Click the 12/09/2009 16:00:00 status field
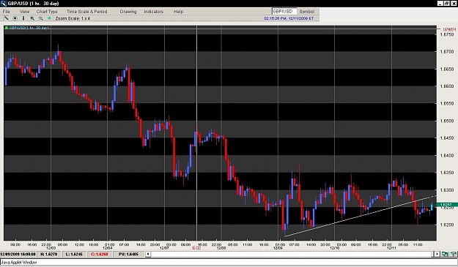This screenshot has width=458, height=267. click(18, 254)
